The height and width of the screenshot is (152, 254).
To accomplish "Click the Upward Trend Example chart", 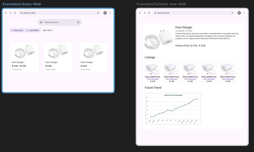I will tap(173, 109).
